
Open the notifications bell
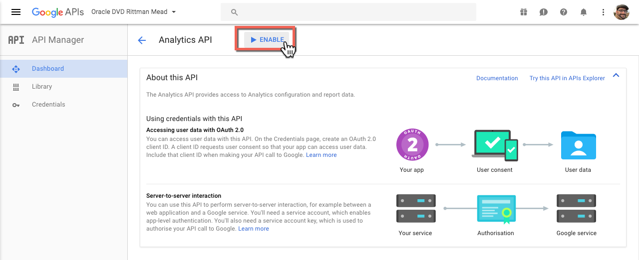tap(584, 12)
